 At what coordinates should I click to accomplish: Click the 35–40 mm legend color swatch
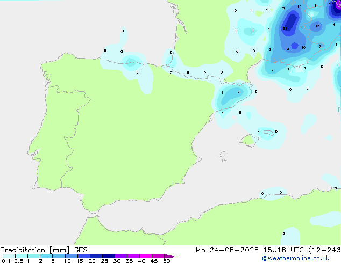133,256
